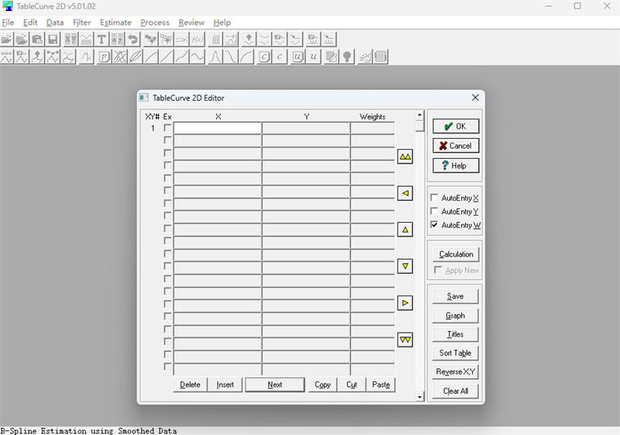Click the import multiple files folder icon

pyautogui.click(x=22, y=40)
